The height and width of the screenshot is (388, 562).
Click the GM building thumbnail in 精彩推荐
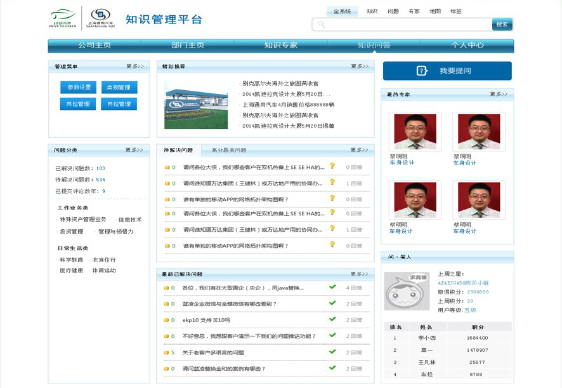coord(196,104)
